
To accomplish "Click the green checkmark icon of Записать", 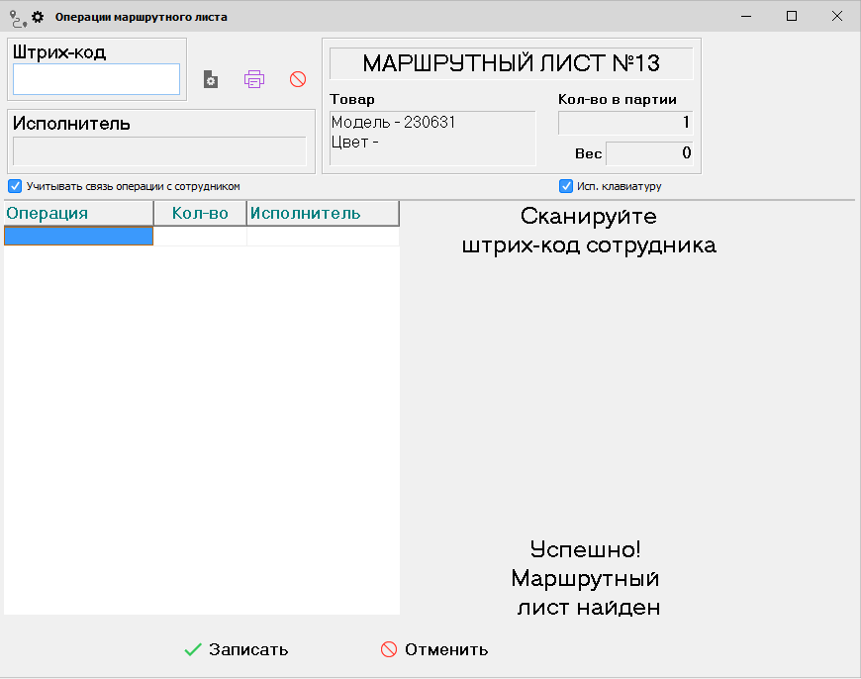I will click(x=193, y=650).
